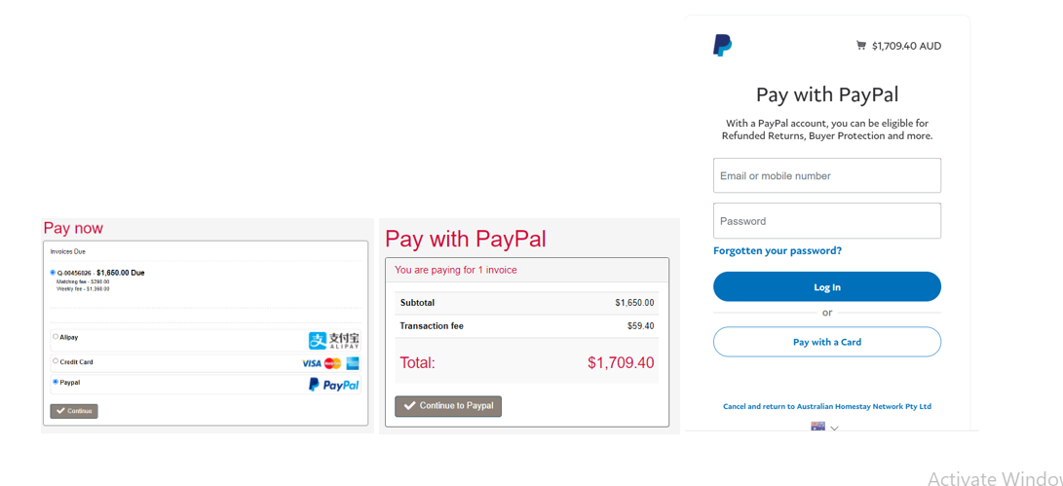Focus the Email or mobile number field

pyautogui.click(x=827, y=175)
